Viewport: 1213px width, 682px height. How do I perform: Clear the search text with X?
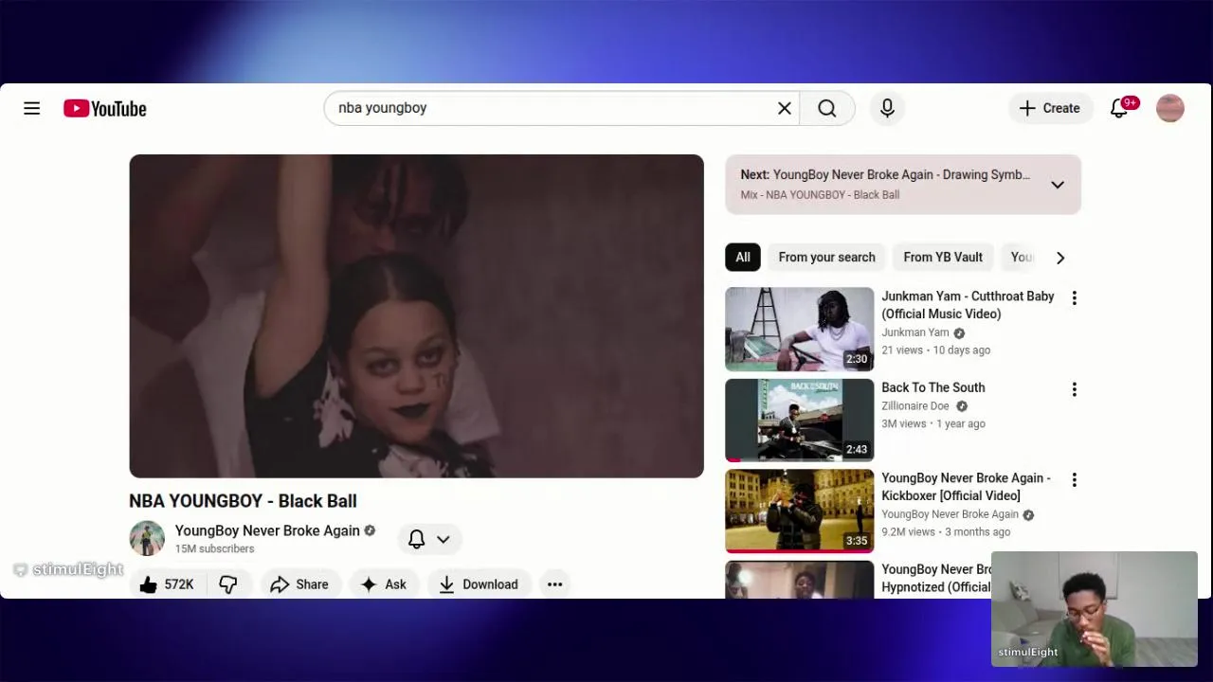click(785, 109)
